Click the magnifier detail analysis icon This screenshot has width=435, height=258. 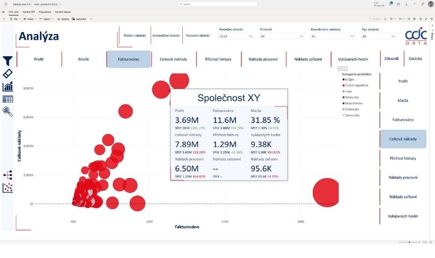tap(8, 111)
